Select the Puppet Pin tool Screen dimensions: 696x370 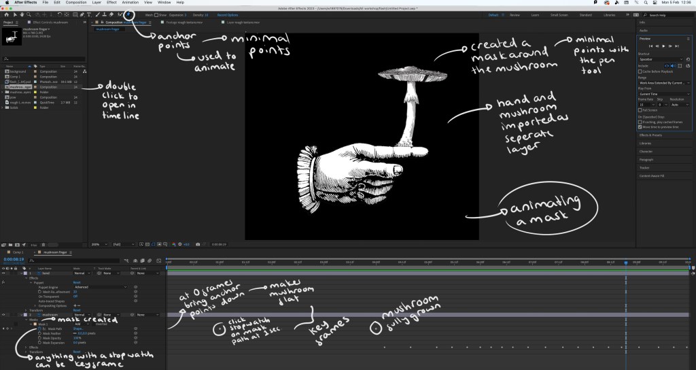coord(128,14)
